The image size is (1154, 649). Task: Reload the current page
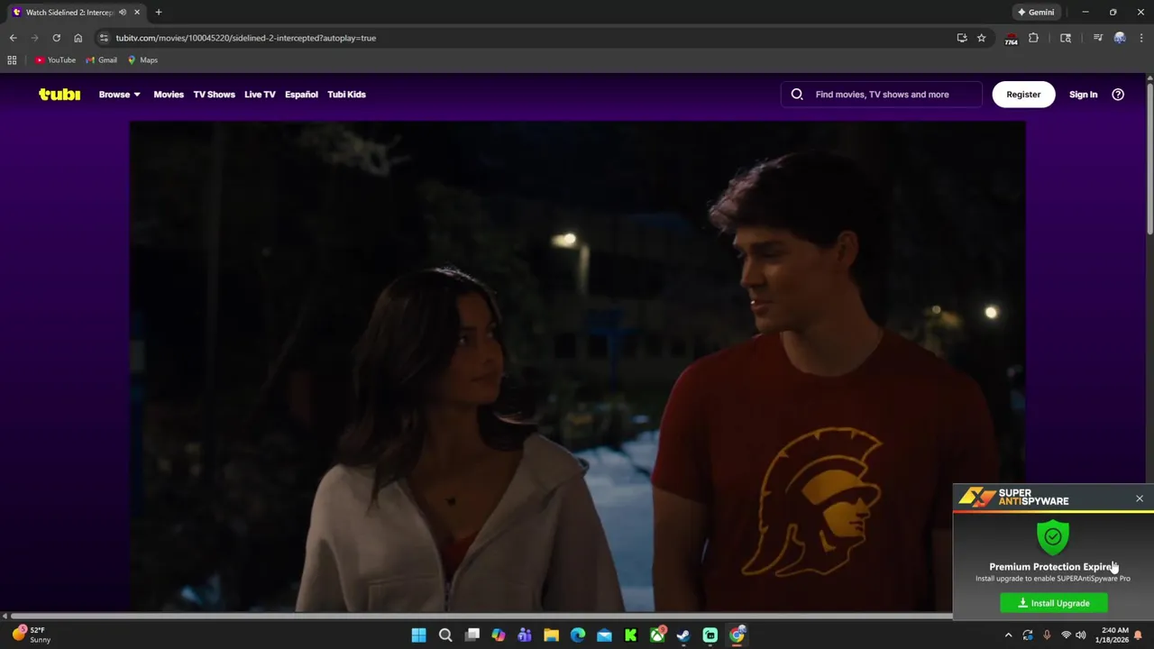point(57,38)
